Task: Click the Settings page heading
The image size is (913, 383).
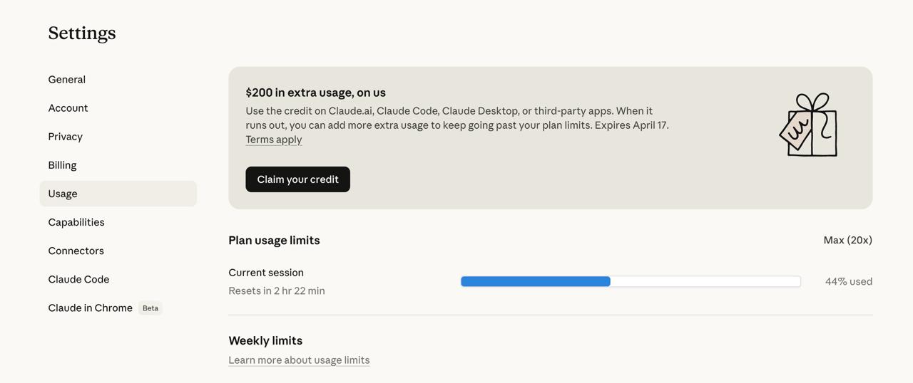Action: pos(82,33)
